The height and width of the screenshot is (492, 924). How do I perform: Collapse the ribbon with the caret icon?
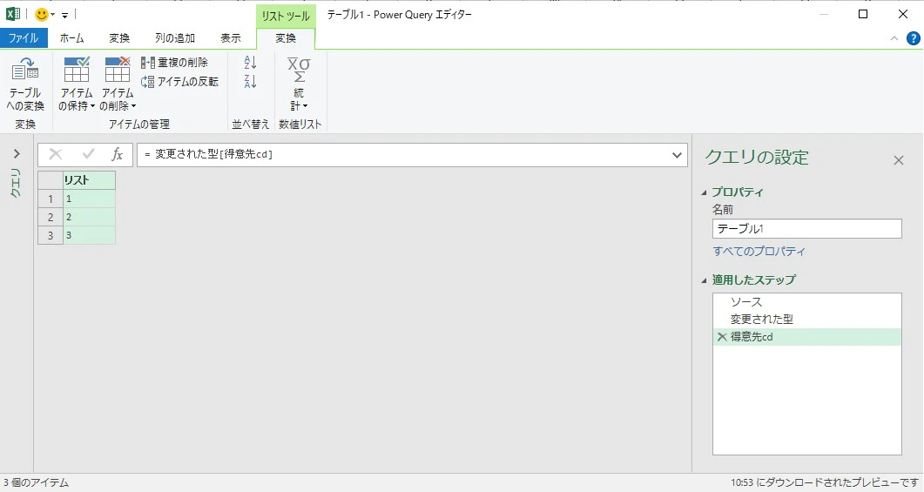tap(894, 38)
